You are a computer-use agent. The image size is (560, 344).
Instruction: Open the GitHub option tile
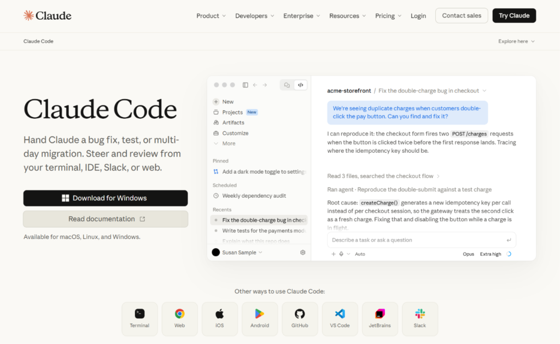(x=300, y=319)
